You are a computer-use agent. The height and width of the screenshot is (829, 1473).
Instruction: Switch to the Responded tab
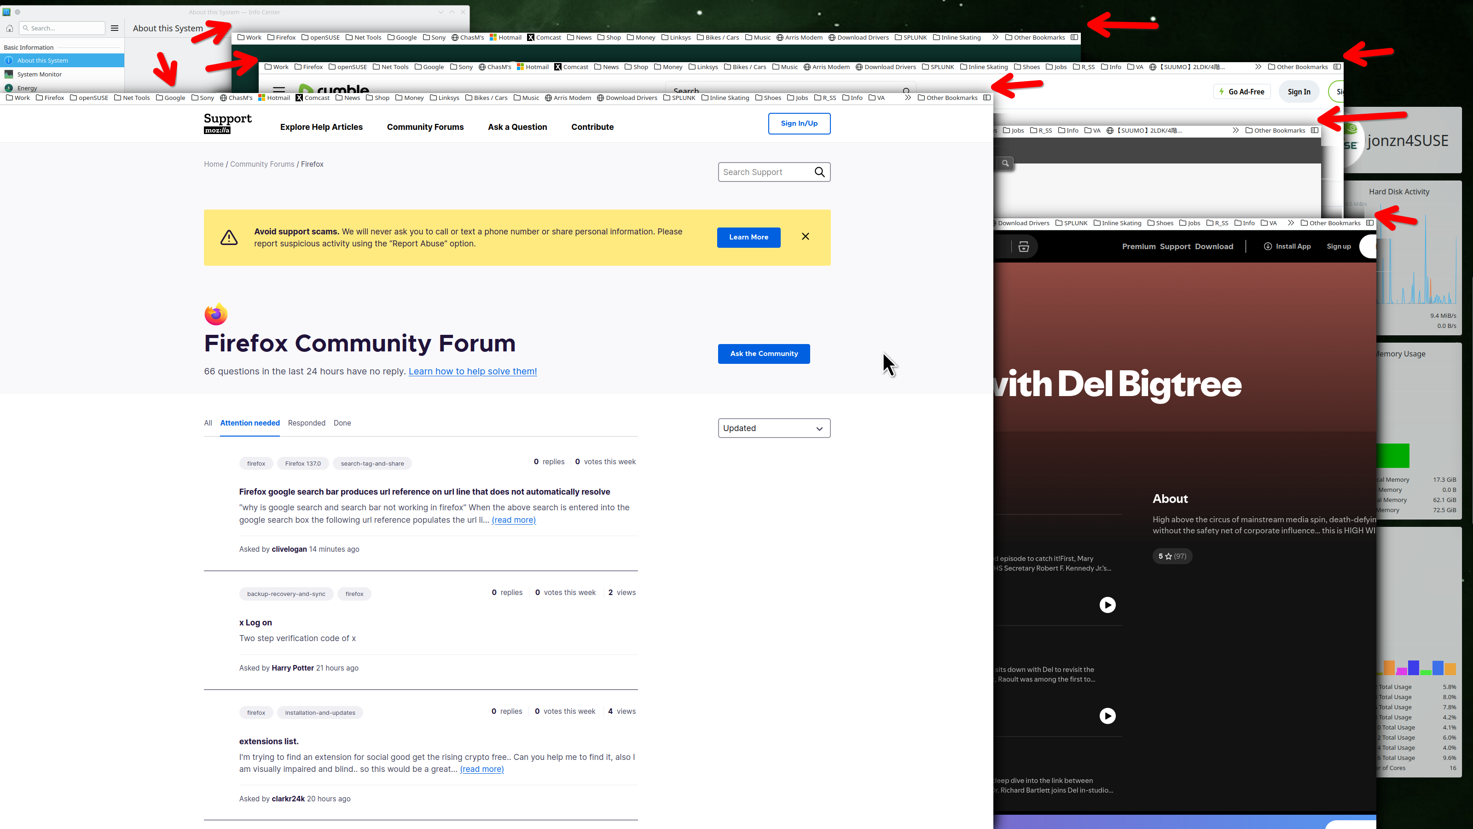click(x=307, y=423)
